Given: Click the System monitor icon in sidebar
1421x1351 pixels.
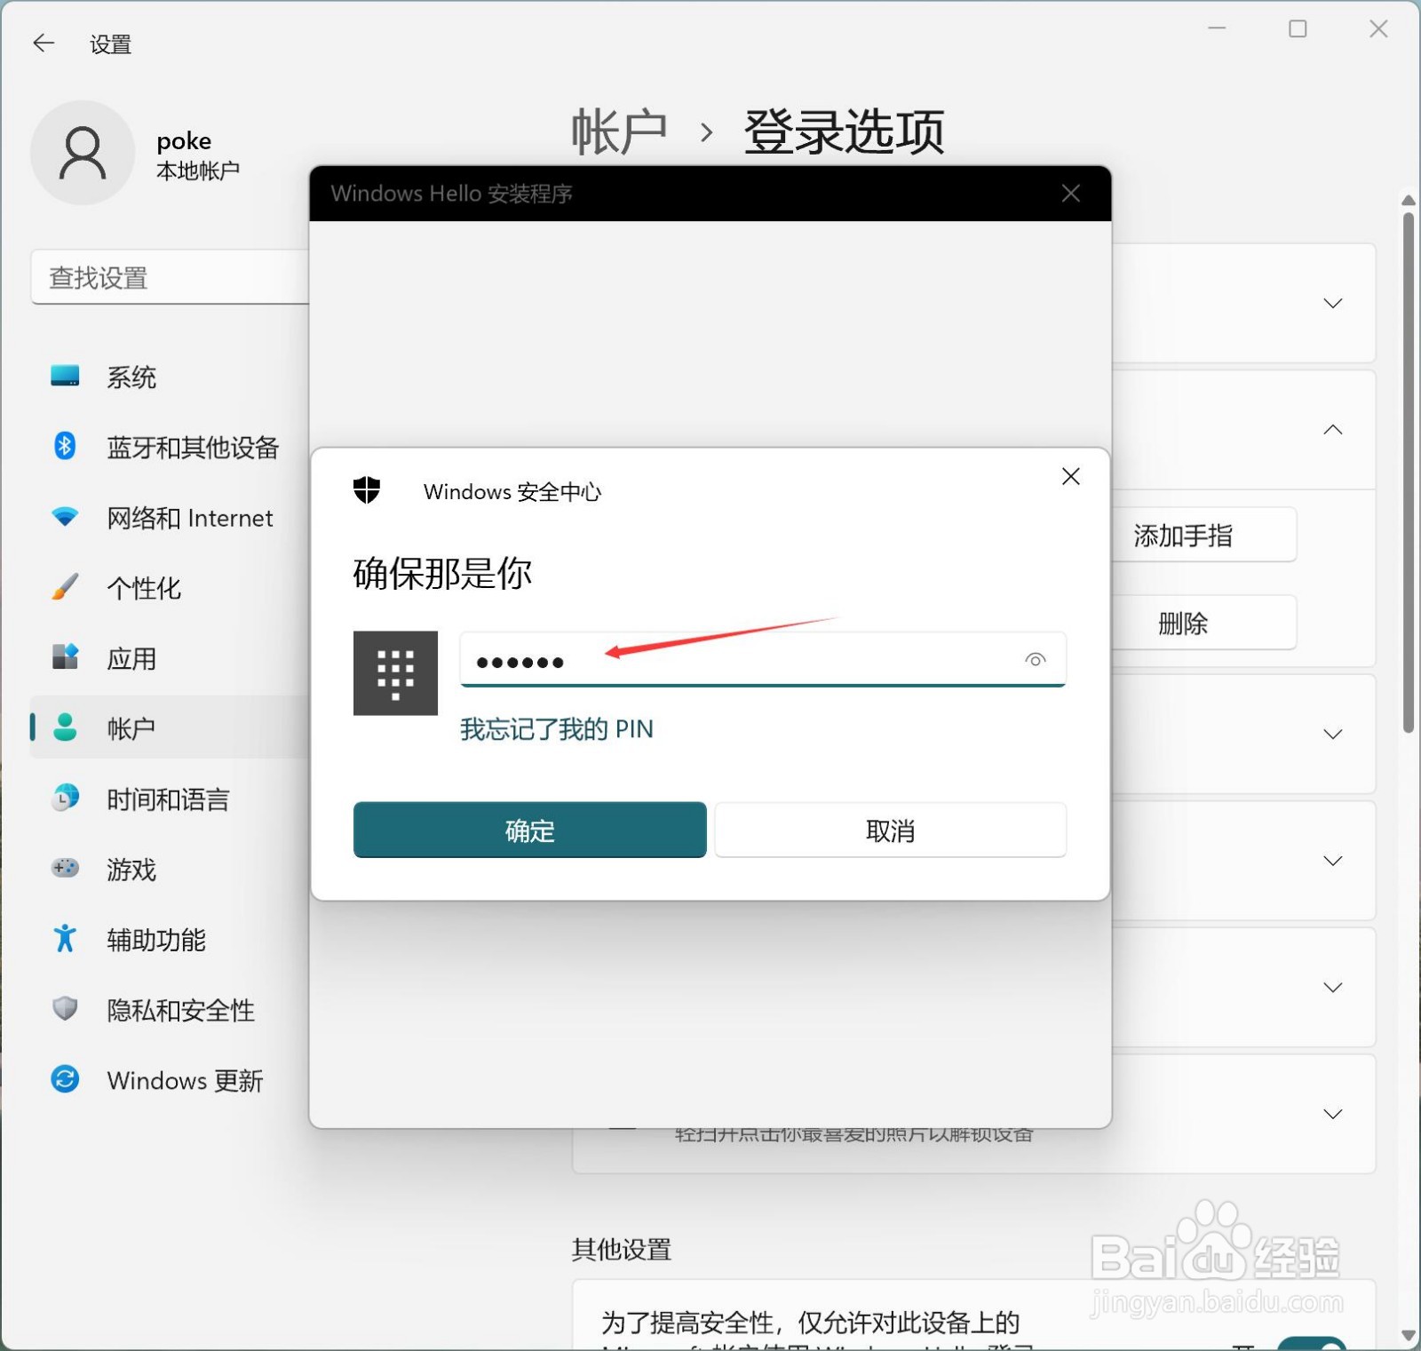Looking at the screenshot, I should (65, 377).
